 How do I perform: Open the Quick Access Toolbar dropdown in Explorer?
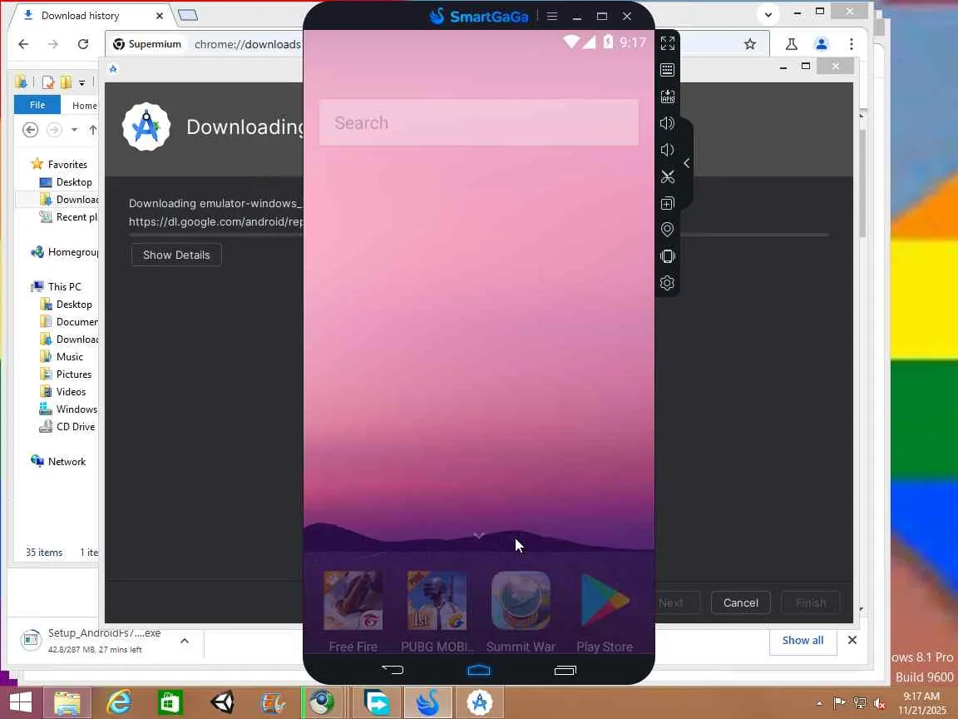[x=81, y=82]
